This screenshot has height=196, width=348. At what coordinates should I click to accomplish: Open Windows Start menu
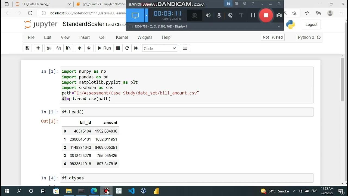coord(7,191)
